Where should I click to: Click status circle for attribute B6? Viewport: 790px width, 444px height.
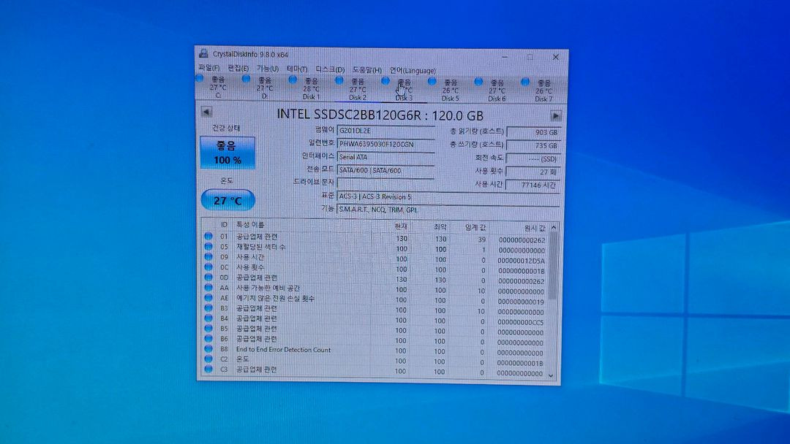(x=208, y=338)
